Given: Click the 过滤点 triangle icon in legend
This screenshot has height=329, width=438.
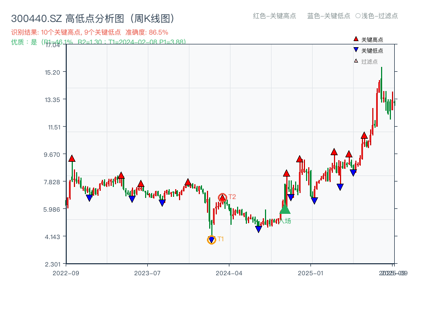Looking at the screenshot, I should (x=356, y=61).
